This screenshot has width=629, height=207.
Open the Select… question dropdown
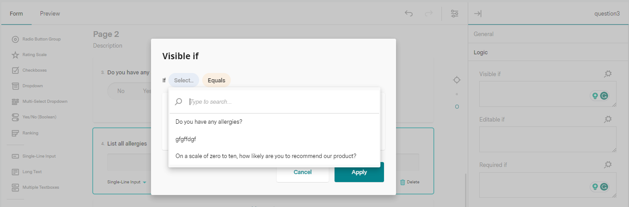(184, 81)
